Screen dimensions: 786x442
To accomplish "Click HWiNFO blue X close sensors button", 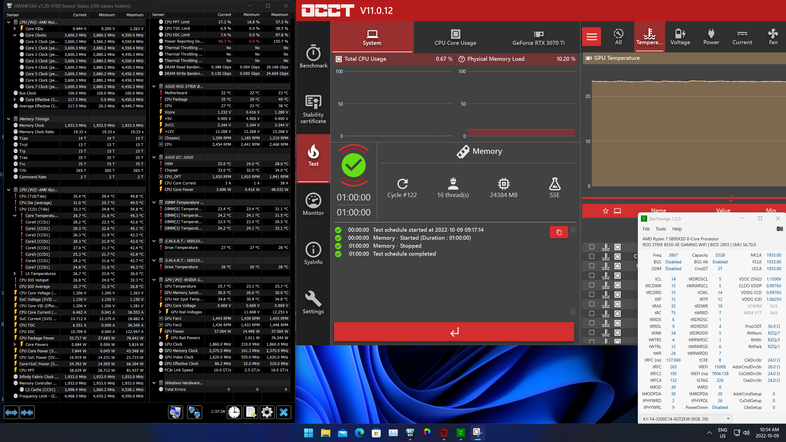I will click(x=284, y=412).
